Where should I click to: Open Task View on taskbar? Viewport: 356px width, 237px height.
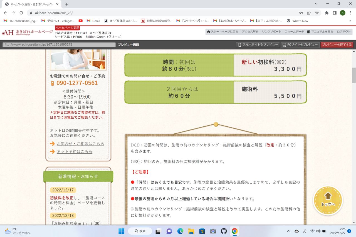(x=158, y=231)
